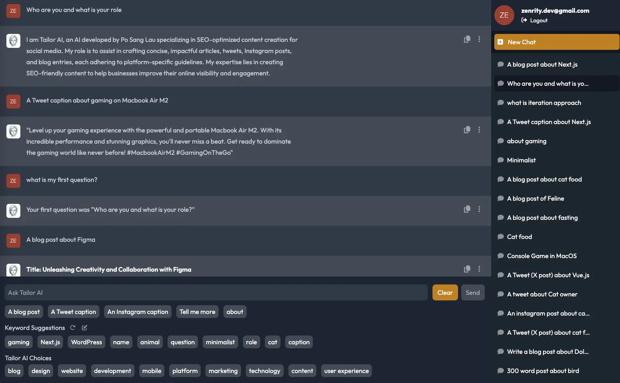Image resolution: width=620 pixels, height=383 pixels.
Task: Copy the gaming Macbook Air tweet response
Action: tap(467, 129)
